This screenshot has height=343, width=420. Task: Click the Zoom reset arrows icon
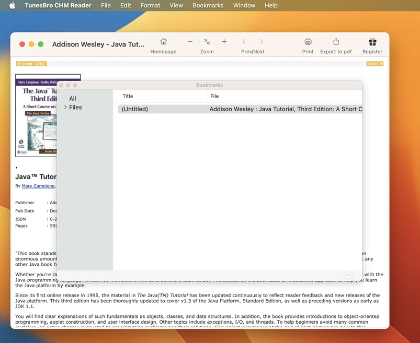tap(207, 41)
